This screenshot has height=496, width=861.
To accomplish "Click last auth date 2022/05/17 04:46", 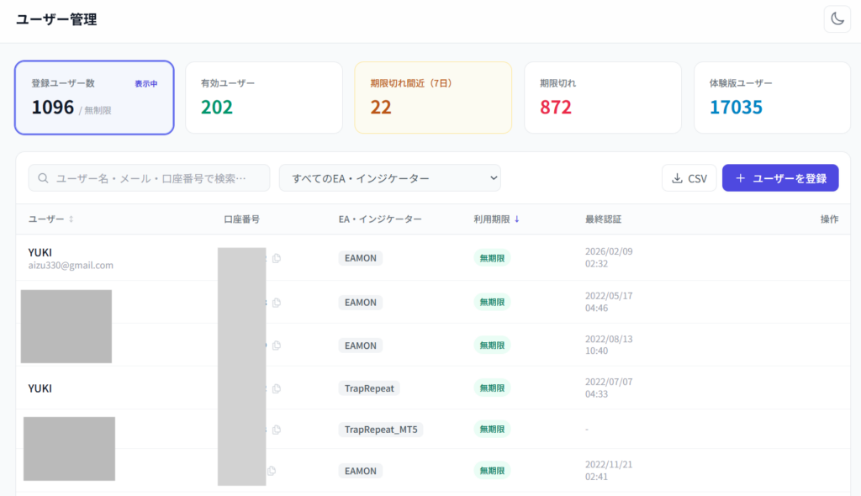I will [x=609, y=302].
